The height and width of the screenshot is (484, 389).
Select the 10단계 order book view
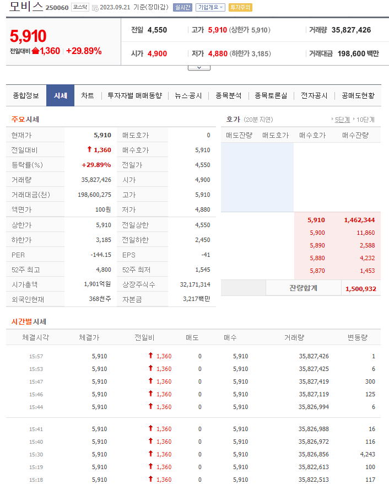[x=365, y=120]
